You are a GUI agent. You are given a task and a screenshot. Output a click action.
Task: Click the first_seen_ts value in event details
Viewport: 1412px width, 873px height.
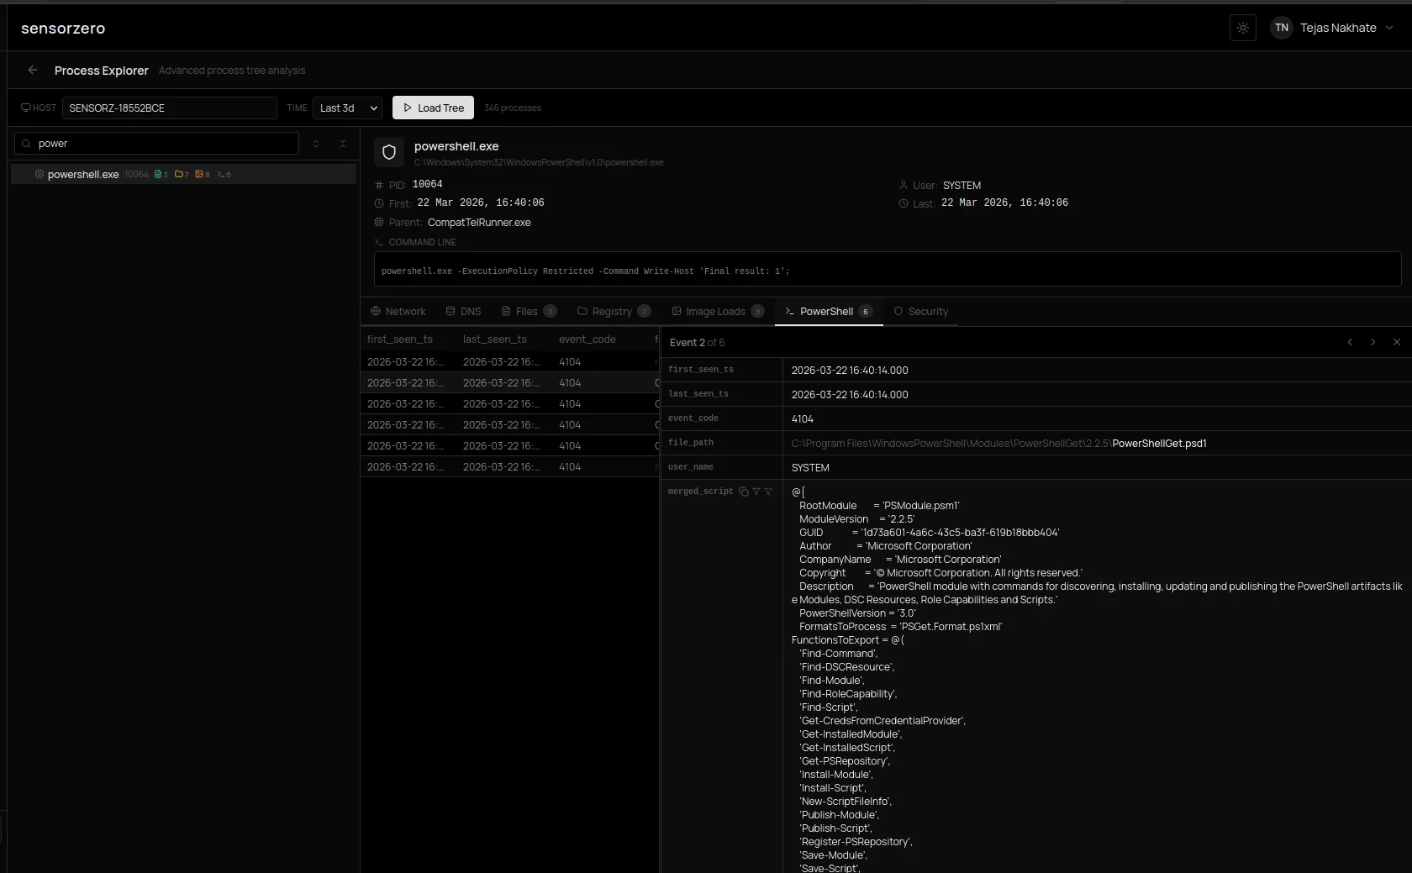[x=850, y=370]
